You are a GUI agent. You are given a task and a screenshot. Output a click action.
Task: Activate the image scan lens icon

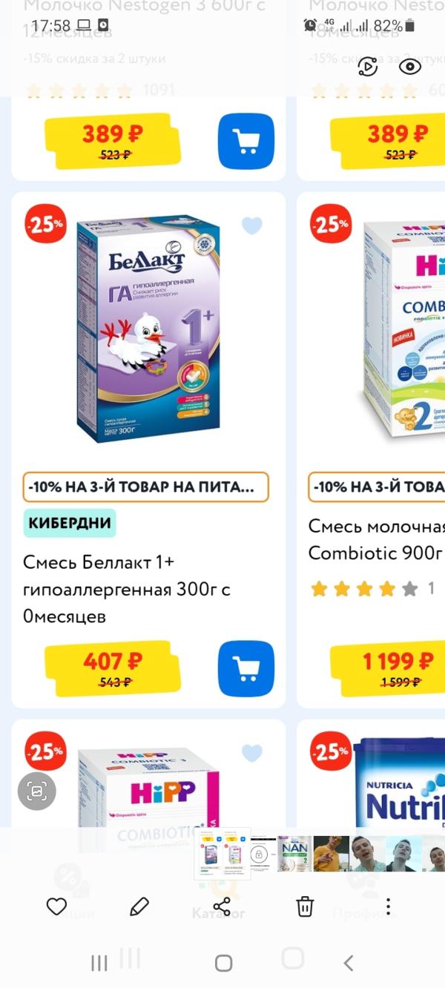(x=36, y=791)
